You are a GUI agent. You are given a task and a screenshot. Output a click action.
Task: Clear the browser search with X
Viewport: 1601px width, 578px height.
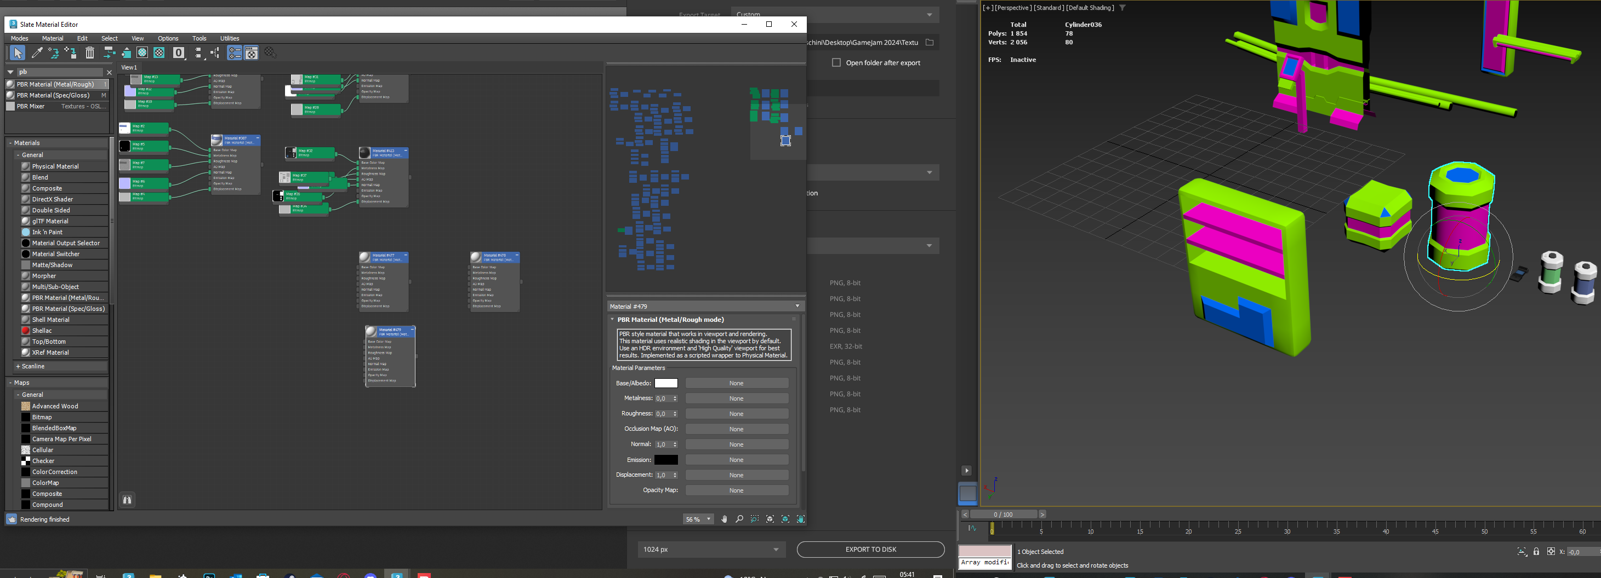click(x=110, y=72)
